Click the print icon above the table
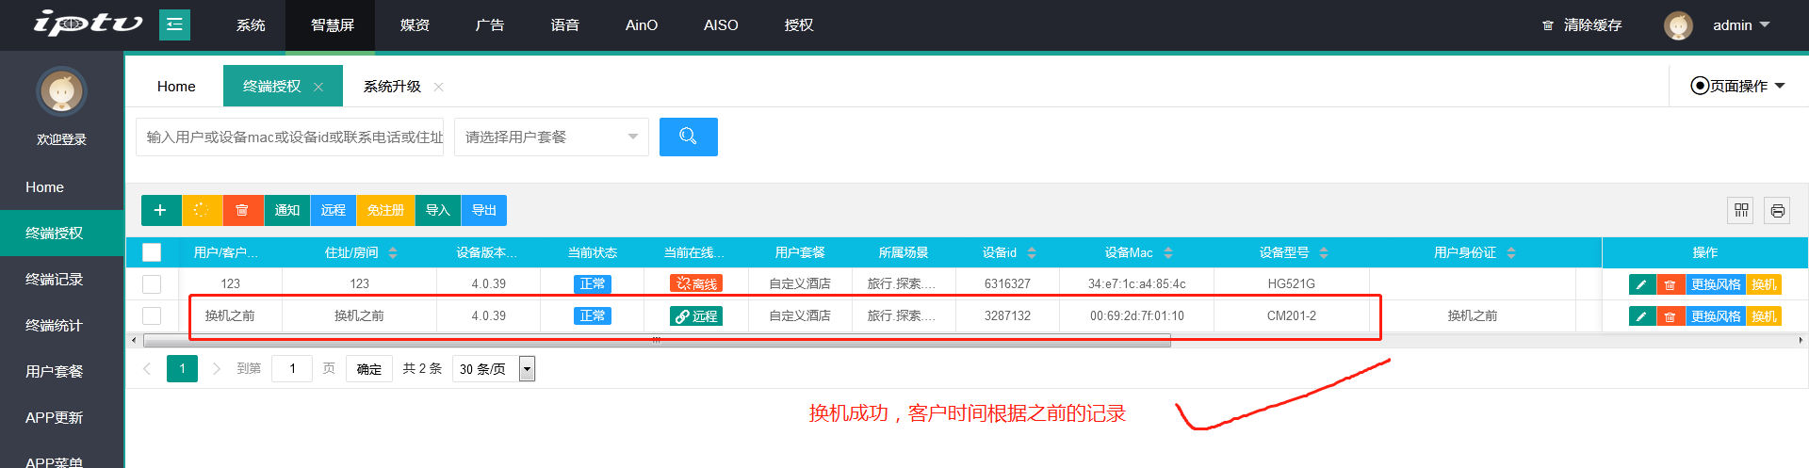This screenshot has width=1809, height=468. tap(1777, 210)
